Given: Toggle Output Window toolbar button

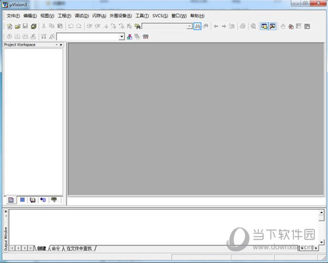Looking at the screenshot, I should tap(273, 26).
